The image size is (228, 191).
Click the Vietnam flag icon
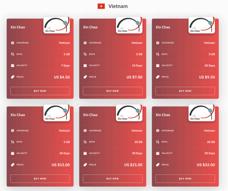click(x=101, y=6)
